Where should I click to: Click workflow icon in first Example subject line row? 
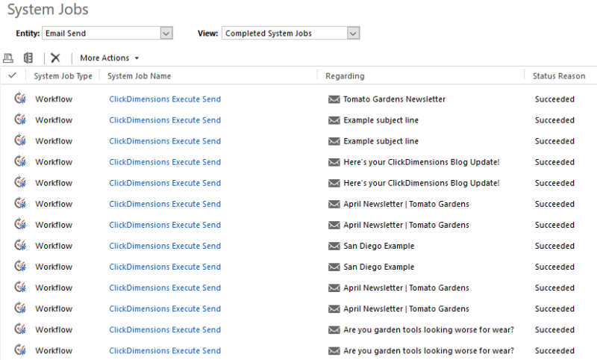click(x=20, y=120)
